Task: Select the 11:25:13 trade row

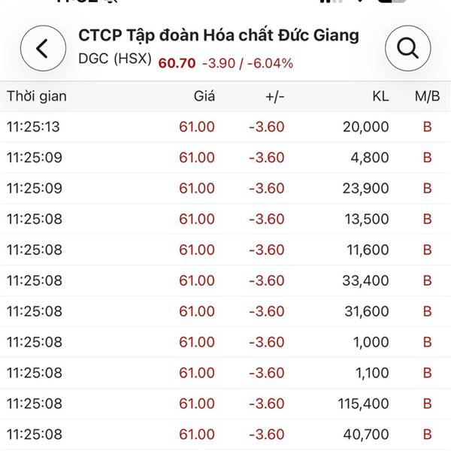Action: (225, 127)
